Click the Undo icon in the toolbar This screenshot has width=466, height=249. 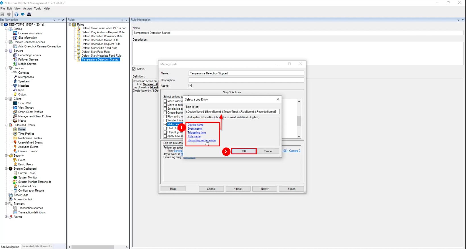(9, 14)
